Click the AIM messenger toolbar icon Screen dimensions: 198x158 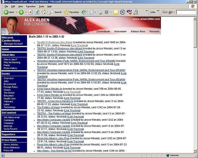tap(136, 12)
